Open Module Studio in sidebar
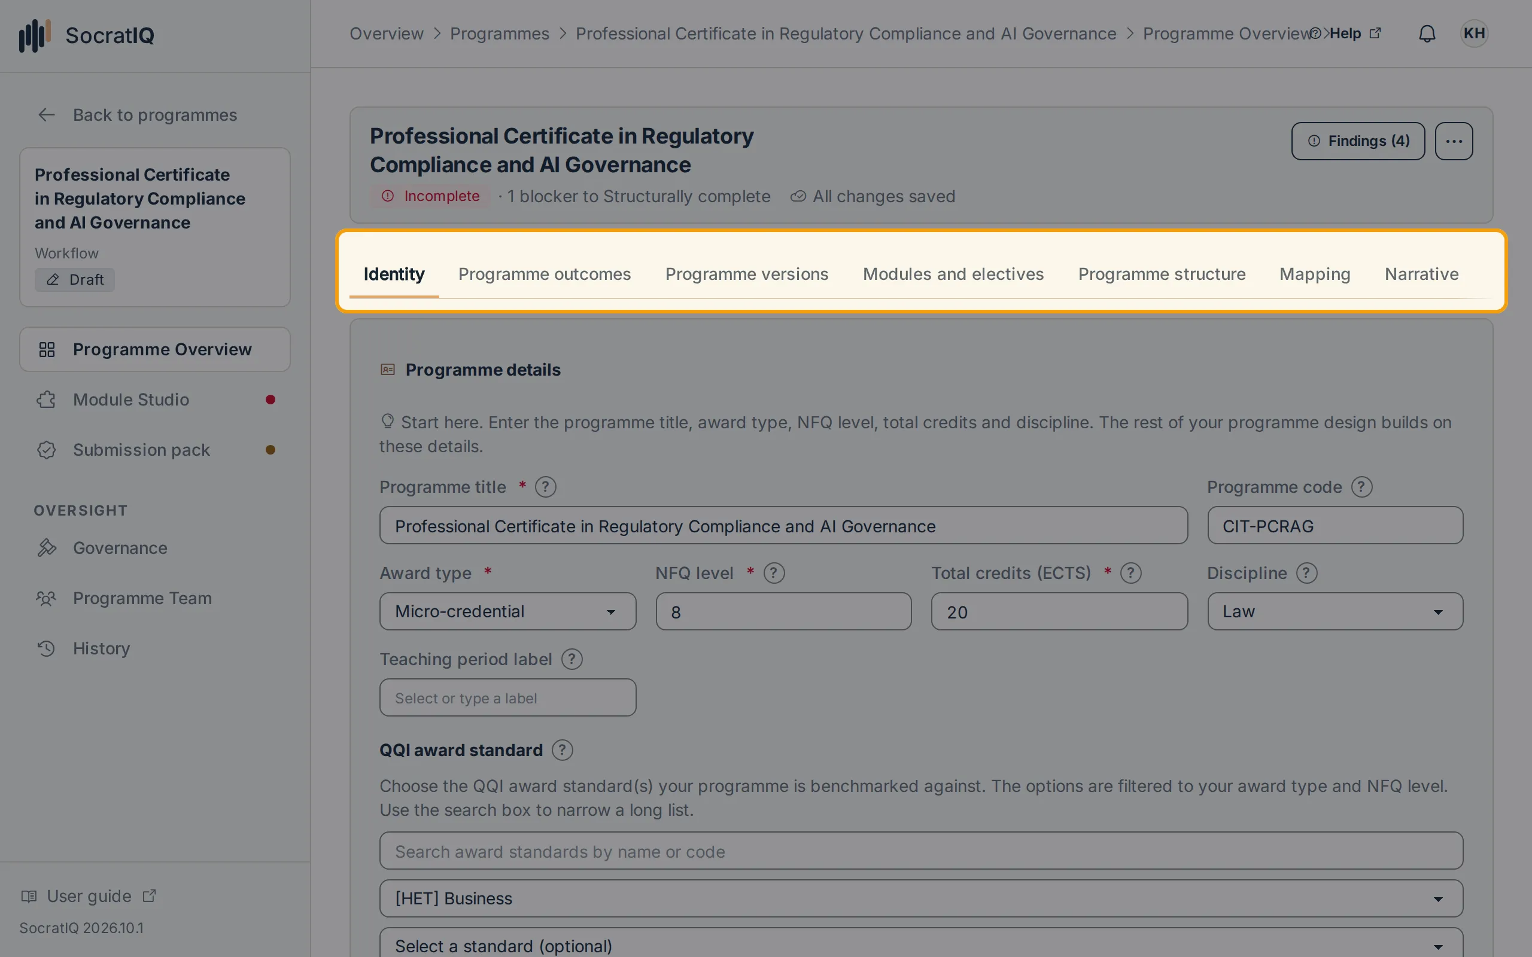The width and height of the screenshot is (1532, 957). coord(154,400)
